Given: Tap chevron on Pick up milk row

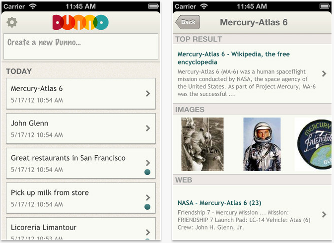Looking at the screenshot, I should click(x=148, y=197).
